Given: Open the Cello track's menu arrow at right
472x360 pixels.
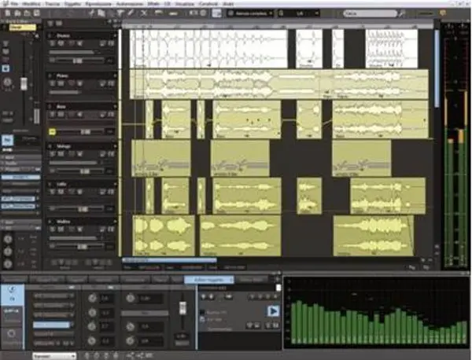Looking at the screenshot, I should [115, 184].
